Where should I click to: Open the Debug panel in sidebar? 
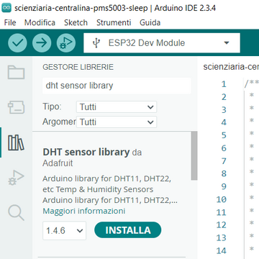(16, 178)
